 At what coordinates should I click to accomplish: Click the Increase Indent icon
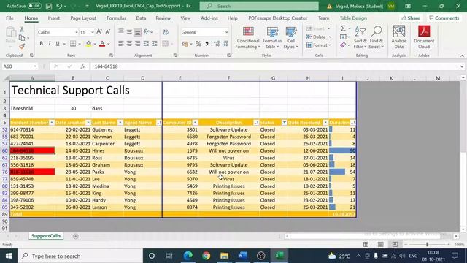154,44
